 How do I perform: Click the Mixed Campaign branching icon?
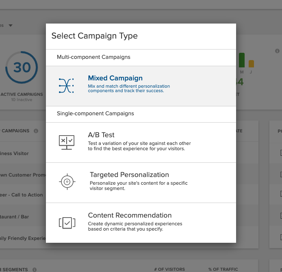click(x=66, y=86)
